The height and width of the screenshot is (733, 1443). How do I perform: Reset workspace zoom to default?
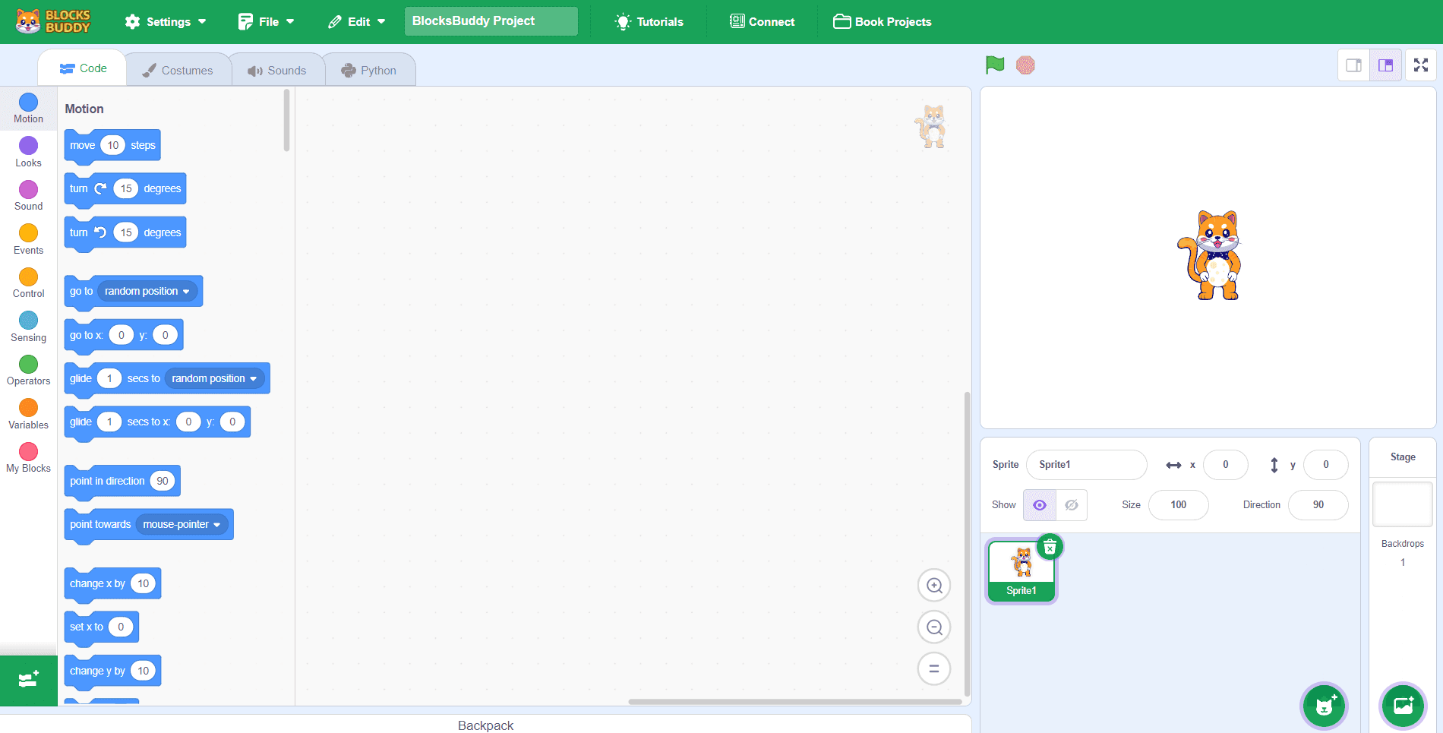click(x=934, y=668)
